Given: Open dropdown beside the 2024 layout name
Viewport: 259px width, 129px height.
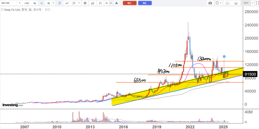Looking at the screenshot, I should [253, 3].
